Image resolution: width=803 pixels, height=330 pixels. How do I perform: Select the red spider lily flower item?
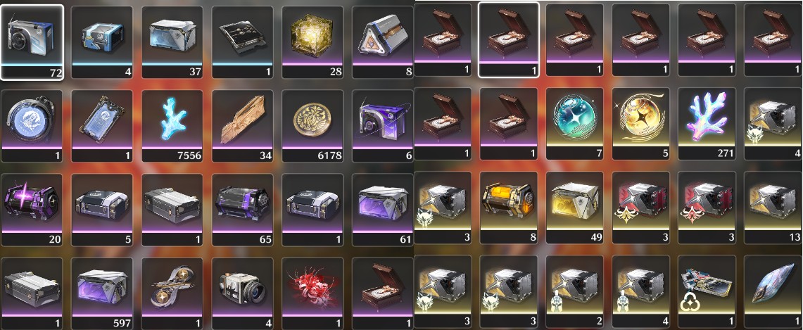coord(313,293)
